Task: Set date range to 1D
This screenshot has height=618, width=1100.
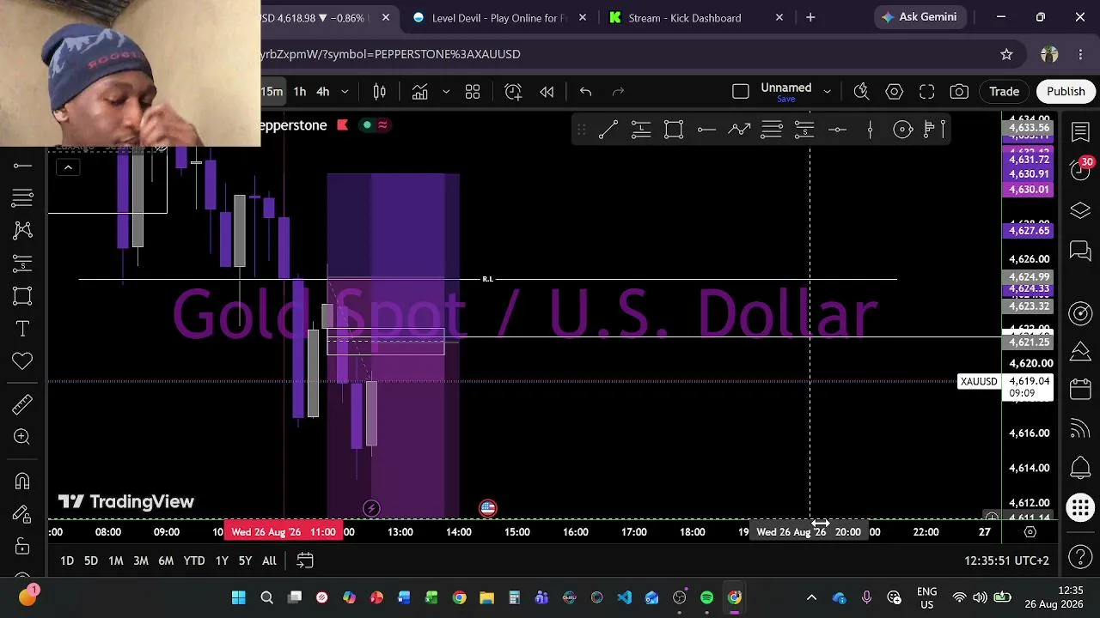Action: (x=66, y=560)
